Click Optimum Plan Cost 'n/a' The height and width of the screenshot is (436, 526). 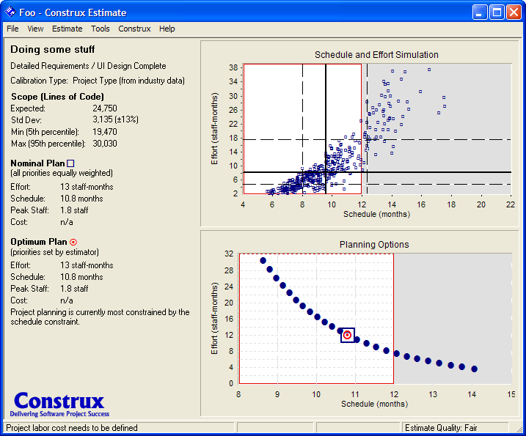point(67,300)
